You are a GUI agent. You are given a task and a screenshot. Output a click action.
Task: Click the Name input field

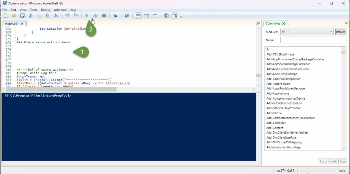coord(313,40)
